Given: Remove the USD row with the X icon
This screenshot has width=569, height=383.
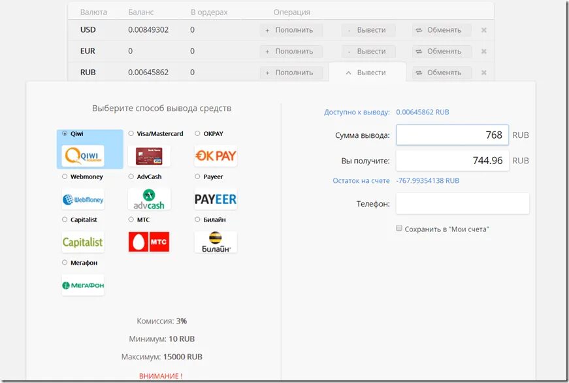Looking at the screenshot, I should (x=483, y=30).
